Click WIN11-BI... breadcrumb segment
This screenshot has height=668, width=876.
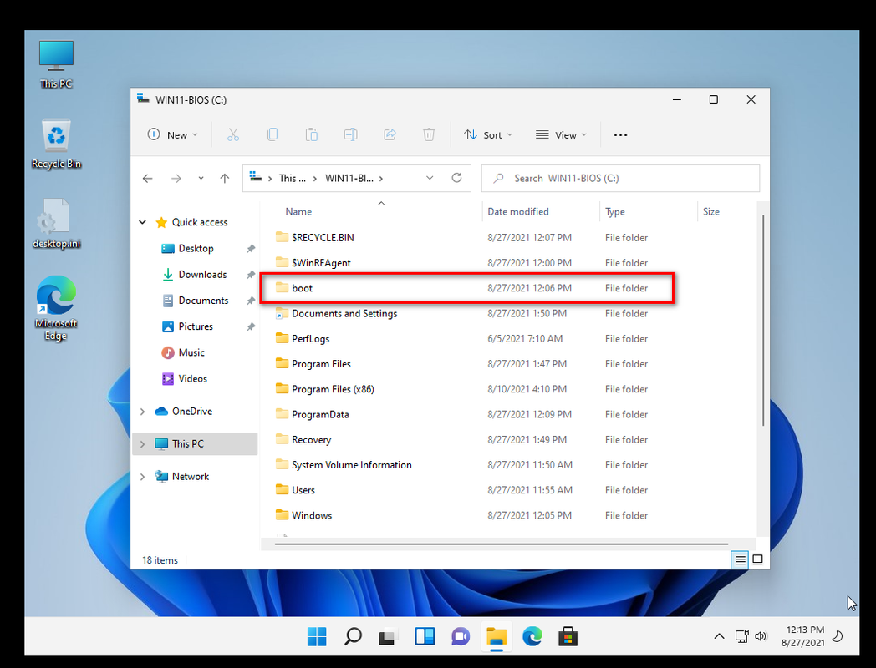[349, 178]
